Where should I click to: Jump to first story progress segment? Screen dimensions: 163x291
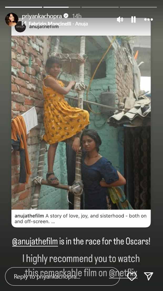coord(24,7)
